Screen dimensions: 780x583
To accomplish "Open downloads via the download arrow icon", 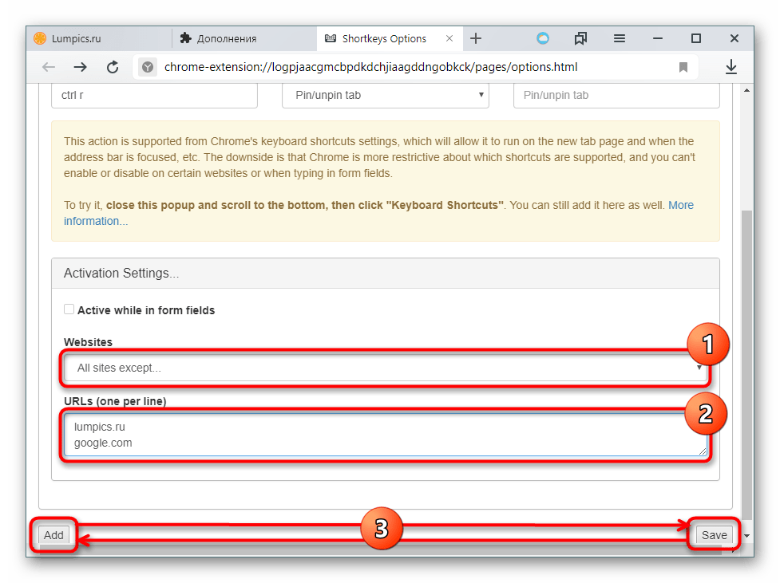I will coord(731,68).
